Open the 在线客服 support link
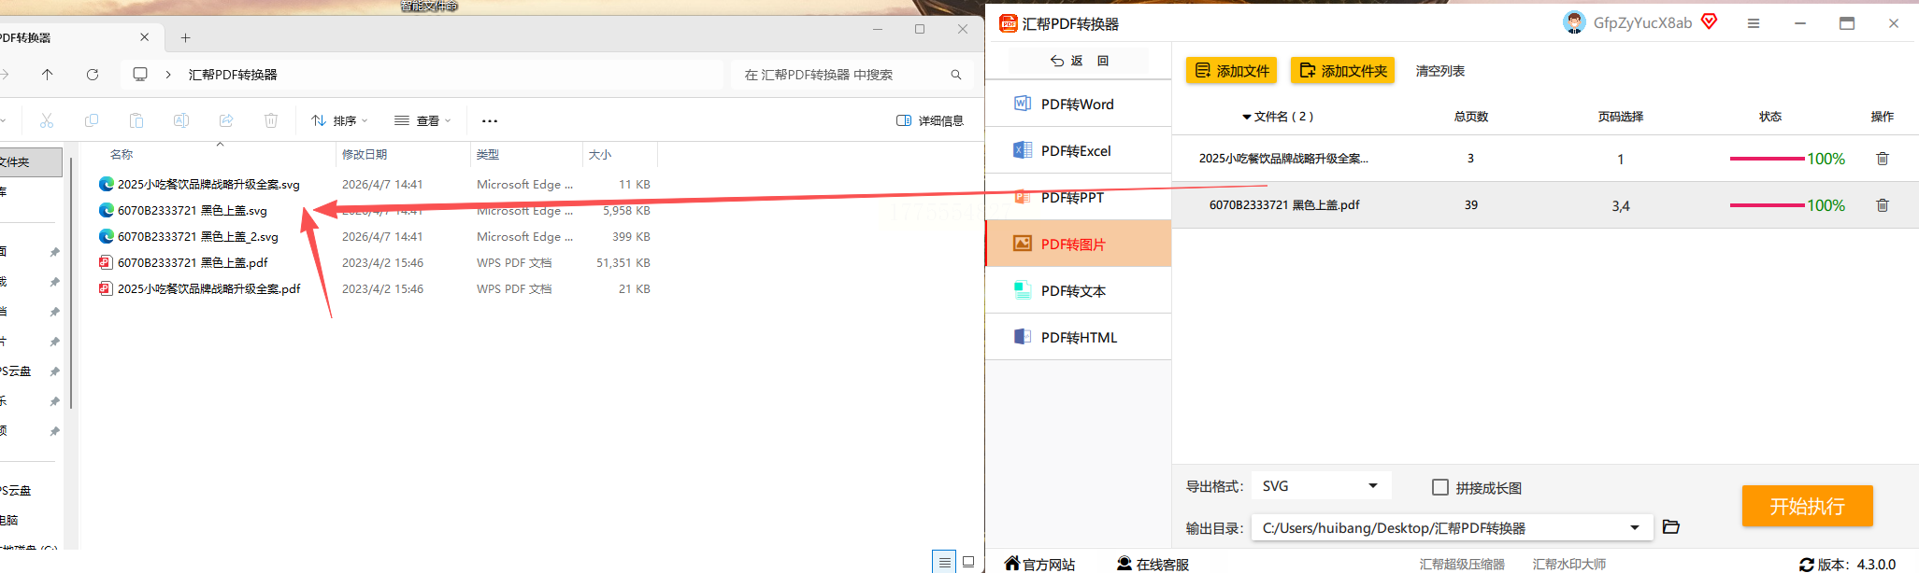 [1153, 564]
